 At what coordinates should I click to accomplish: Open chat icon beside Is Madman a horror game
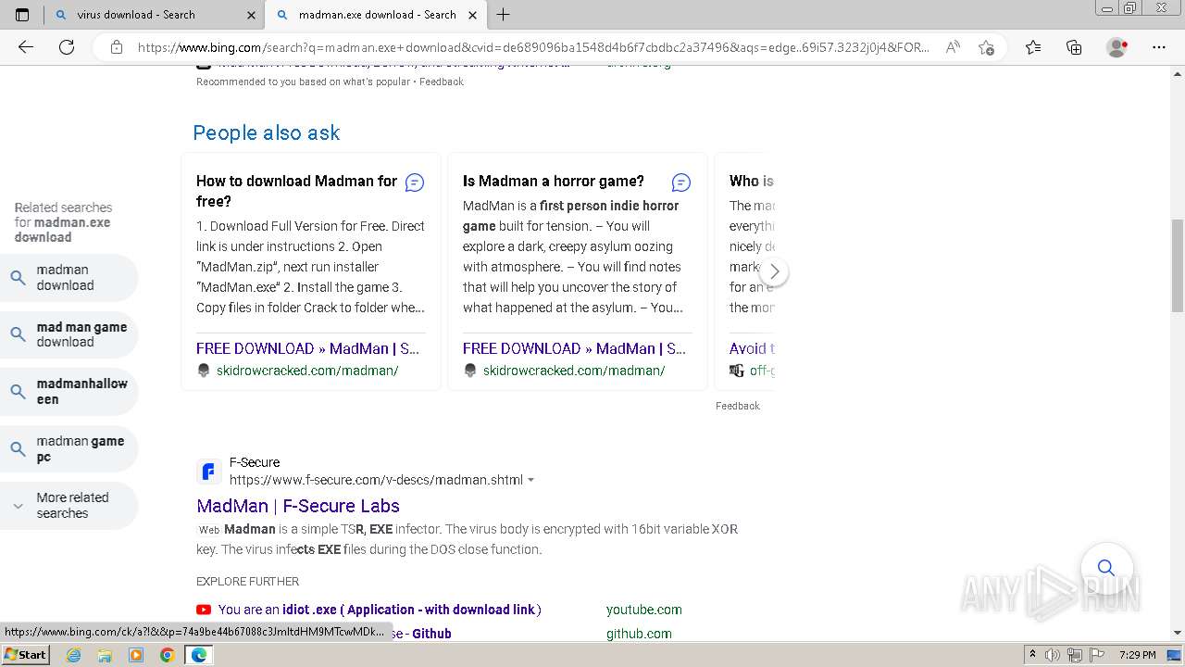pos(681,182)
